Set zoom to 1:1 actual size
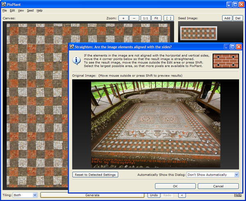Screen dimensions: 246x201 [146, 18]
